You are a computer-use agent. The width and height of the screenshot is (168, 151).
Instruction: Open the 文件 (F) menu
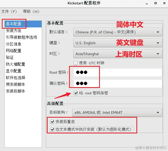[x=9, y=11]
